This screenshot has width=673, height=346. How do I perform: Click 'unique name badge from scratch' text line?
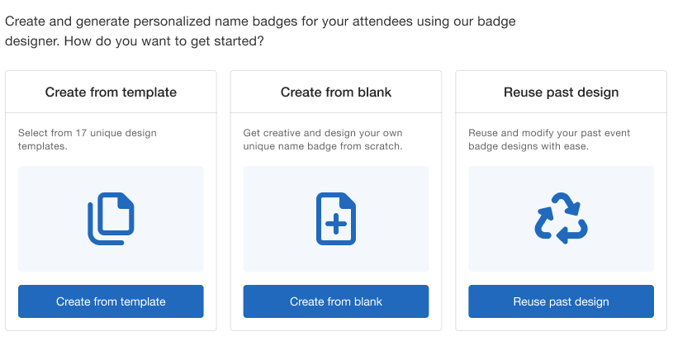(x=323, y=146)
